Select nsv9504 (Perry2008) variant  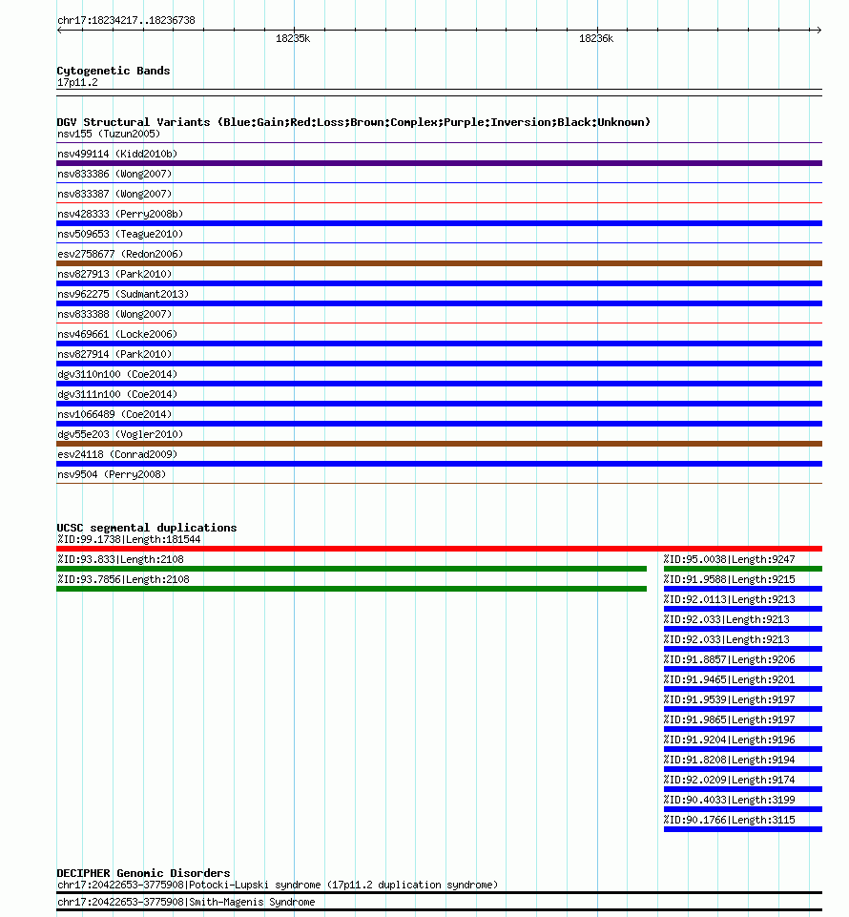[112, 474]
